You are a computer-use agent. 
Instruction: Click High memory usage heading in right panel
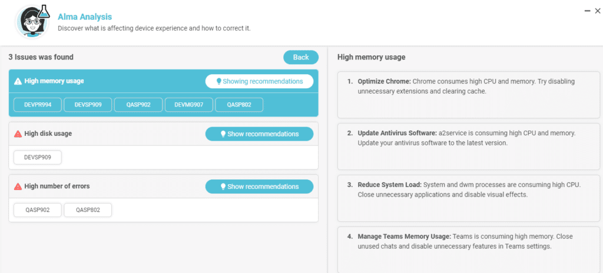pyautogui.click(x=371, y=57)
